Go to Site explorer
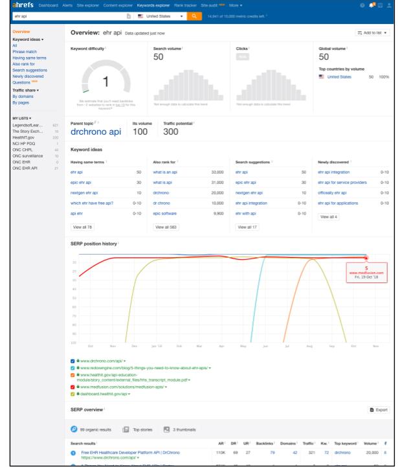Screen dimensions: 398x467 tap(87, 5)
